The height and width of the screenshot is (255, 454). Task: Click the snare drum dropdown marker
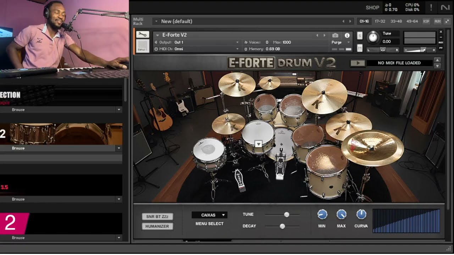(258, 144)
